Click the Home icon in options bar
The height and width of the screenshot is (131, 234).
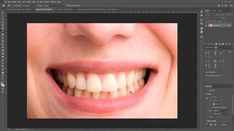coord(4,6)
